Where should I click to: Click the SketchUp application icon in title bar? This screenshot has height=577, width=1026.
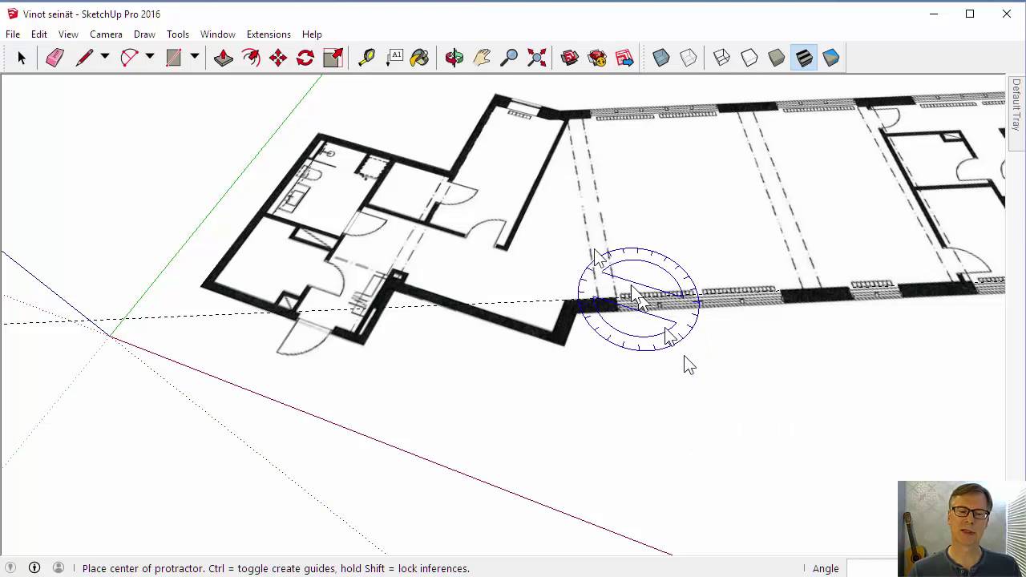12,14
